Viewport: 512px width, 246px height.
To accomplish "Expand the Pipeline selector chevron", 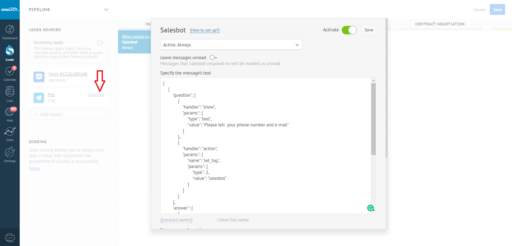I will [106, 9].
